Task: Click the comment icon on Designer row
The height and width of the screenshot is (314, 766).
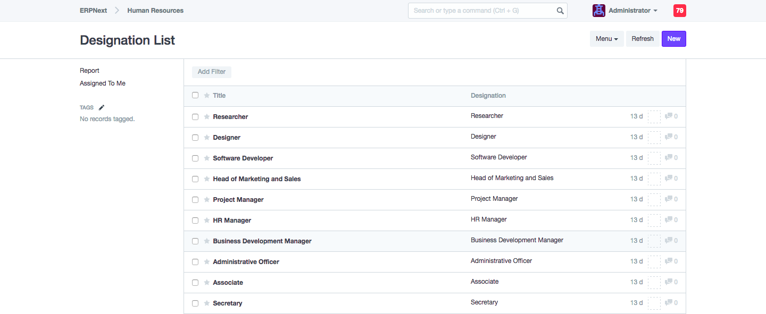Action: pyautogui.click(x=669, y=137)
